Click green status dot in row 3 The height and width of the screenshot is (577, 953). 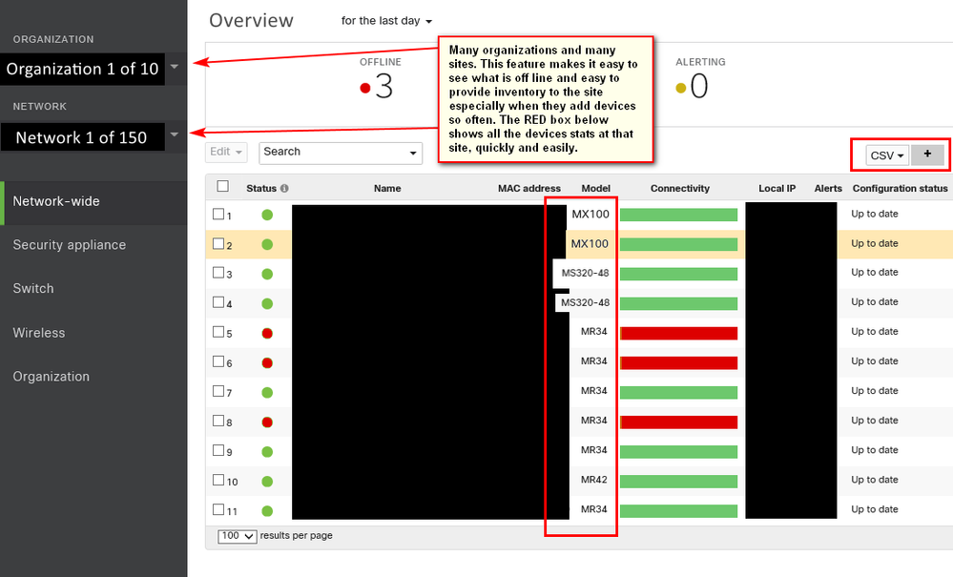click(x=267, y=274)
